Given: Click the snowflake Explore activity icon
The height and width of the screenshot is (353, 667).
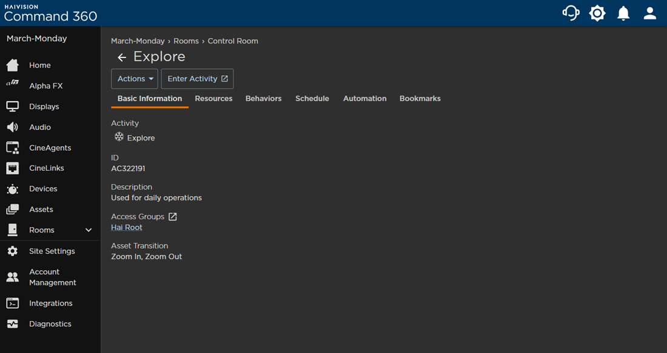Looking at the screenshot, I should point(119,137).
